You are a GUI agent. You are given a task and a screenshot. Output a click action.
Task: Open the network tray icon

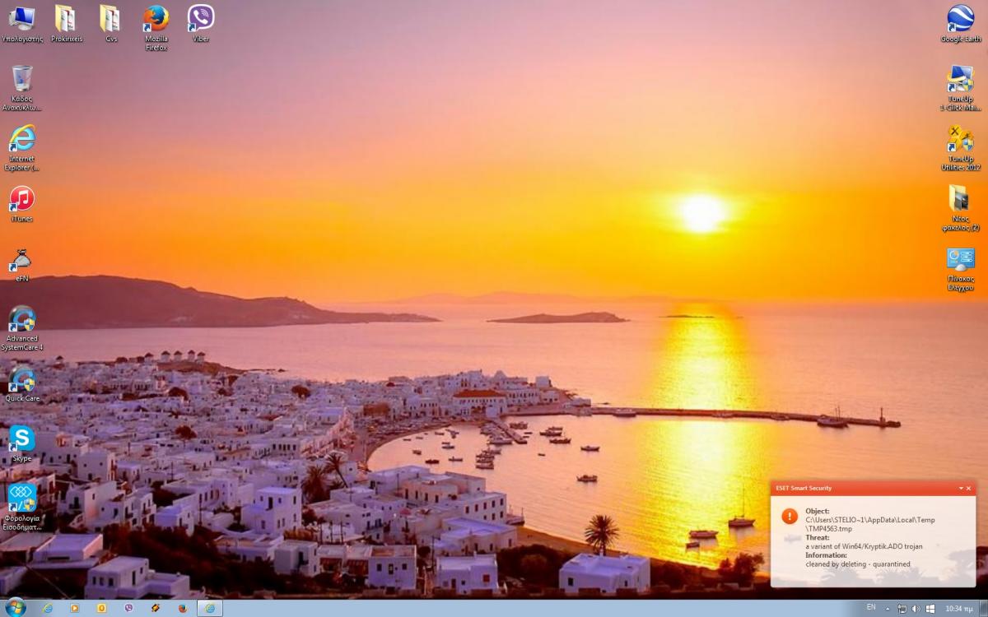pos(902,609)
